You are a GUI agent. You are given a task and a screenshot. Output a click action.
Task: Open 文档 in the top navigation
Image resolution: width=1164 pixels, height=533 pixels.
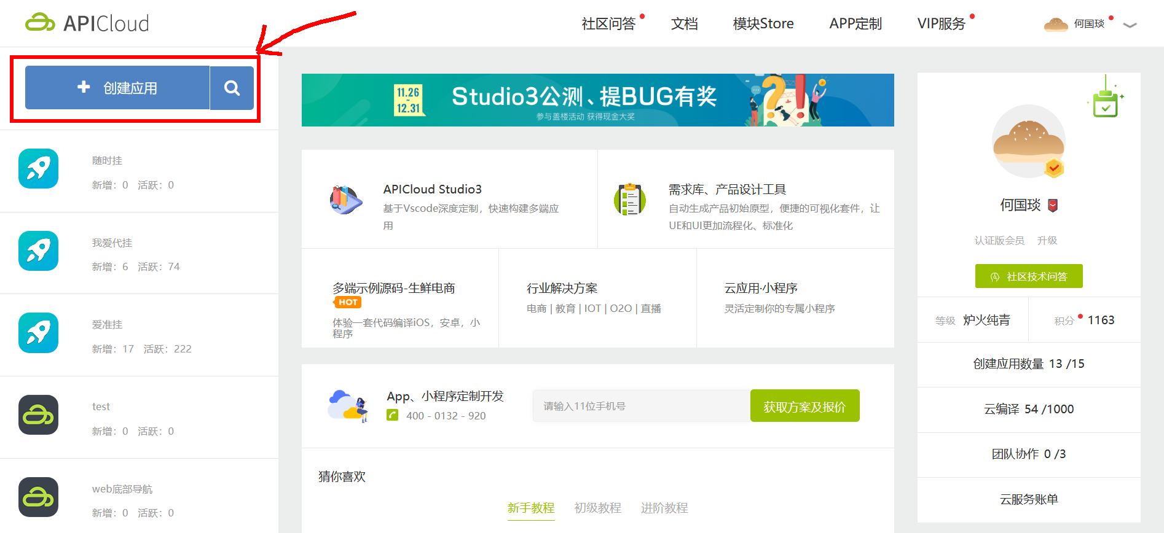click(684, 23)
